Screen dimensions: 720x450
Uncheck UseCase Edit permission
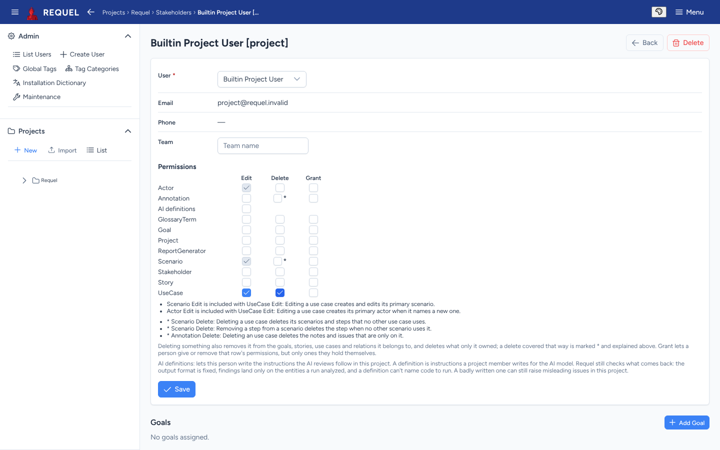click(246, 293)
